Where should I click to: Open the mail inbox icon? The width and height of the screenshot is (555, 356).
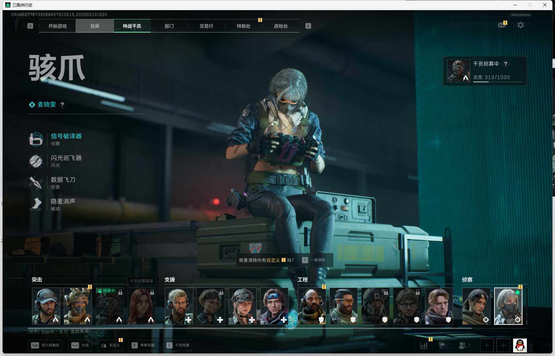(x=502, y=25)
